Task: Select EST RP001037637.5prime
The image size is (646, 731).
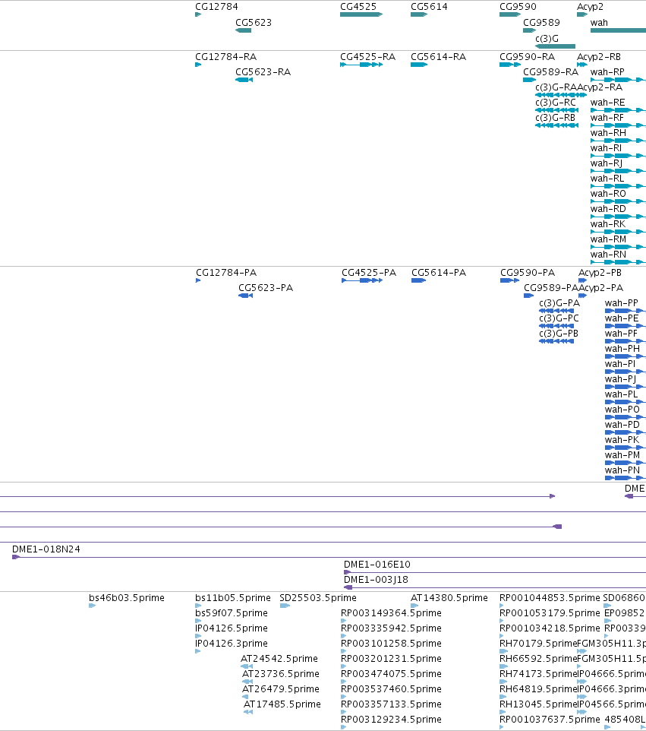Action: coord(550,719)
